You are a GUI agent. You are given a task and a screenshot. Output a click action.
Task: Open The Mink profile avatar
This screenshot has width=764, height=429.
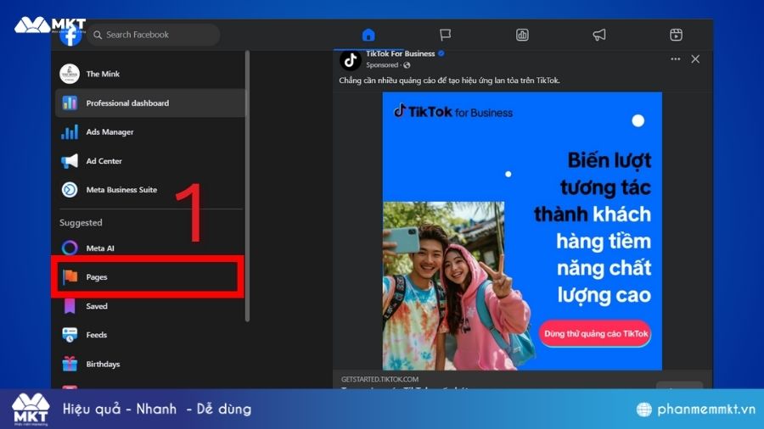pyautogui.click(x=70, y=74)
